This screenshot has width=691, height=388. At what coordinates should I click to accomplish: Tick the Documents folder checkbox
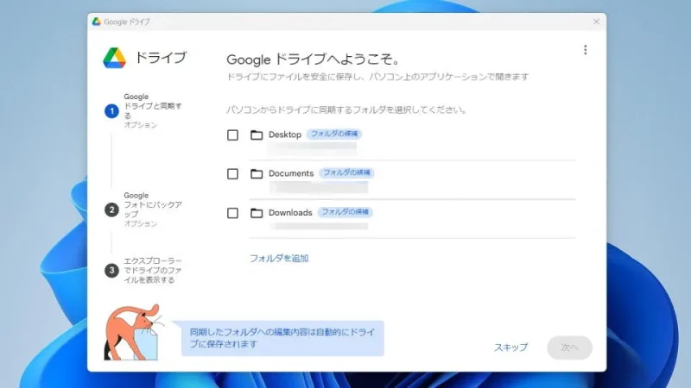[232, 173]
